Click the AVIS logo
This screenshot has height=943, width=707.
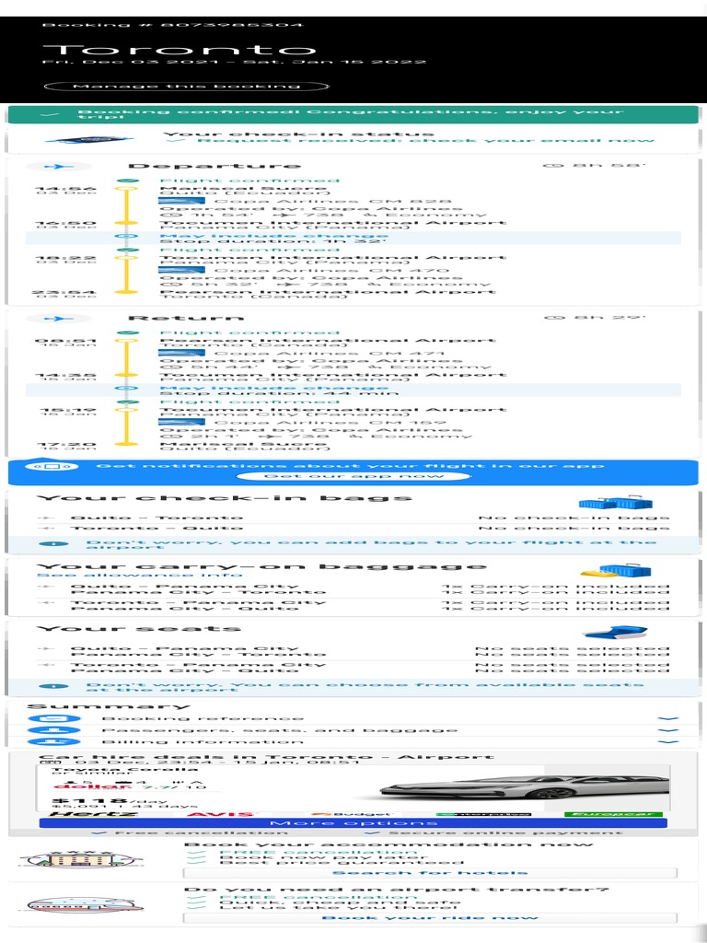pyautogui.click(x=219, y=814)
